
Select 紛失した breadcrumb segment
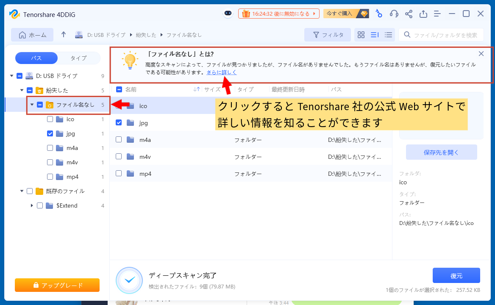[x=146, y=35]
